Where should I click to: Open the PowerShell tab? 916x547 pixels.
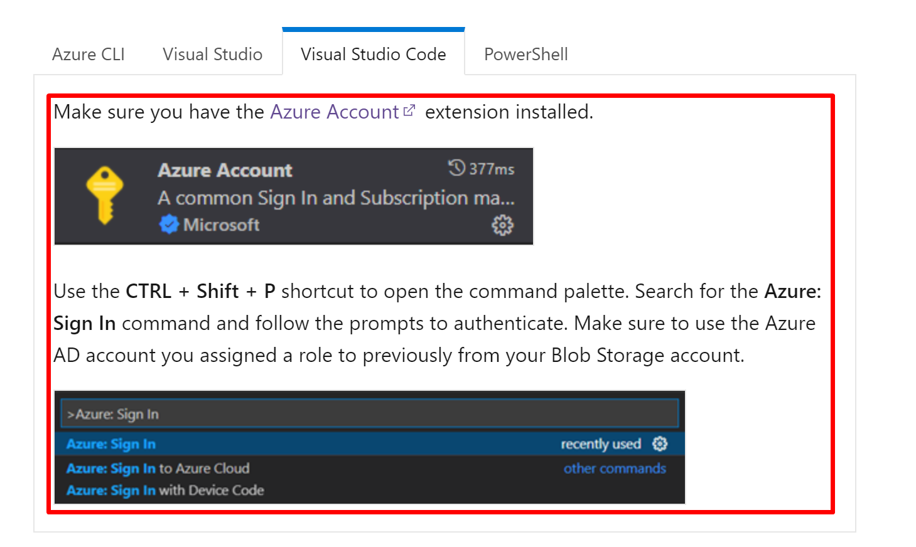coord(525,54)
